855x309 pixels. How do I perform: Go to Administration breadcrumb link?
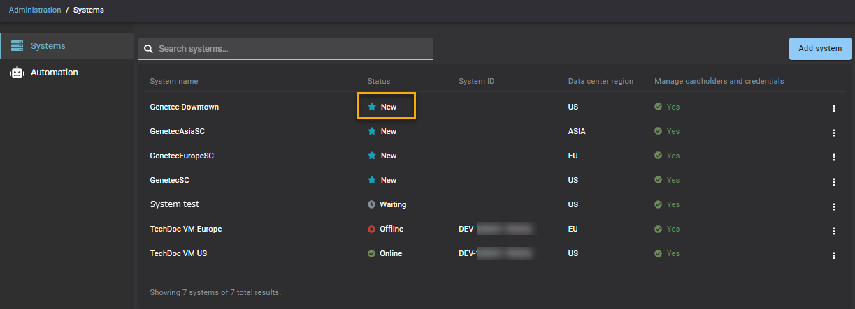35,10
